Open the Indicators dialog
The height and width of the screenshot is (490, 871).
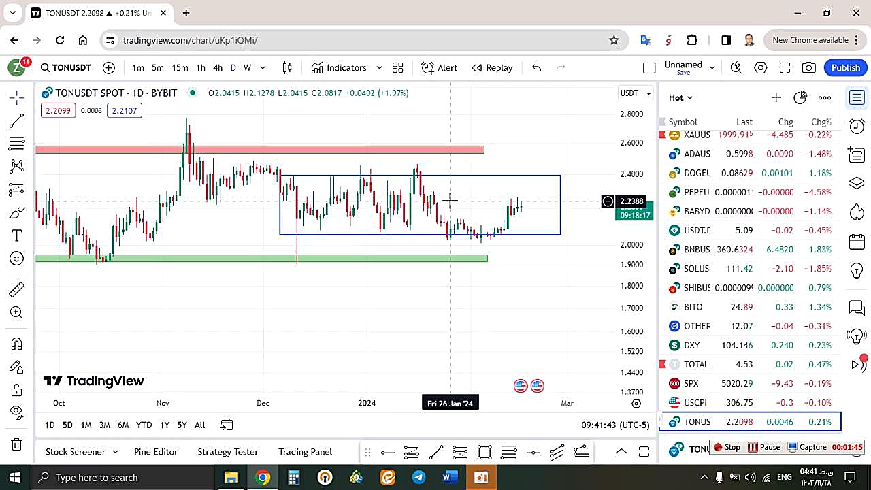click(339, 67)
